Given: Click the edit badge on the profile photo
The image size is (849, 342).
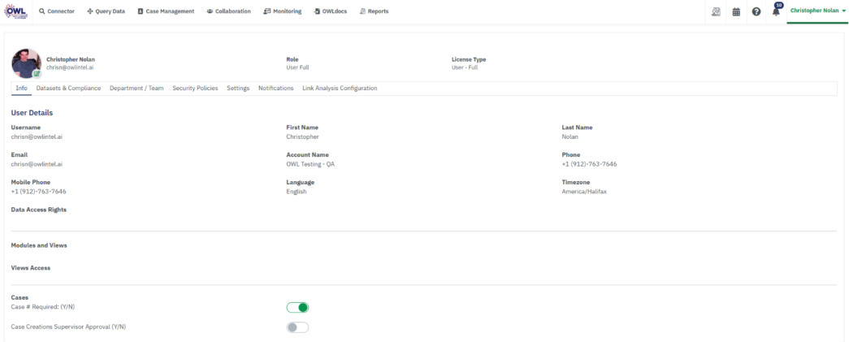Looking at the screenshot, I should 37,74.
